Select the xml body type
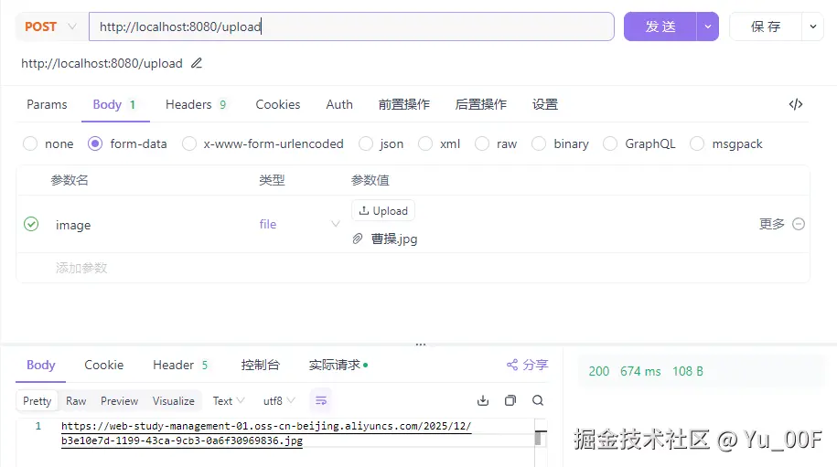The width and height of the screenshot is (837, 467). tap(425, 144)
